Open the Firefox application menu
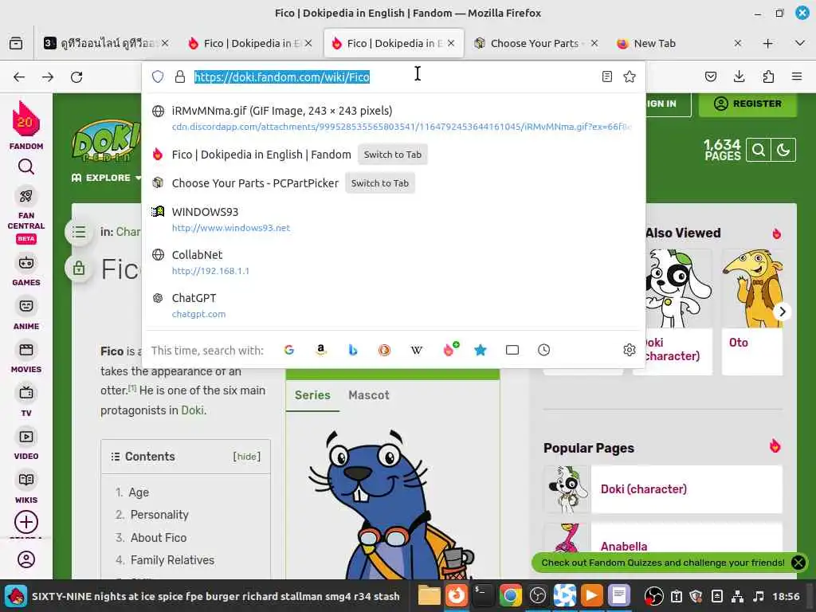The height and width of the screenshot is (612, 816). (797, 77)
